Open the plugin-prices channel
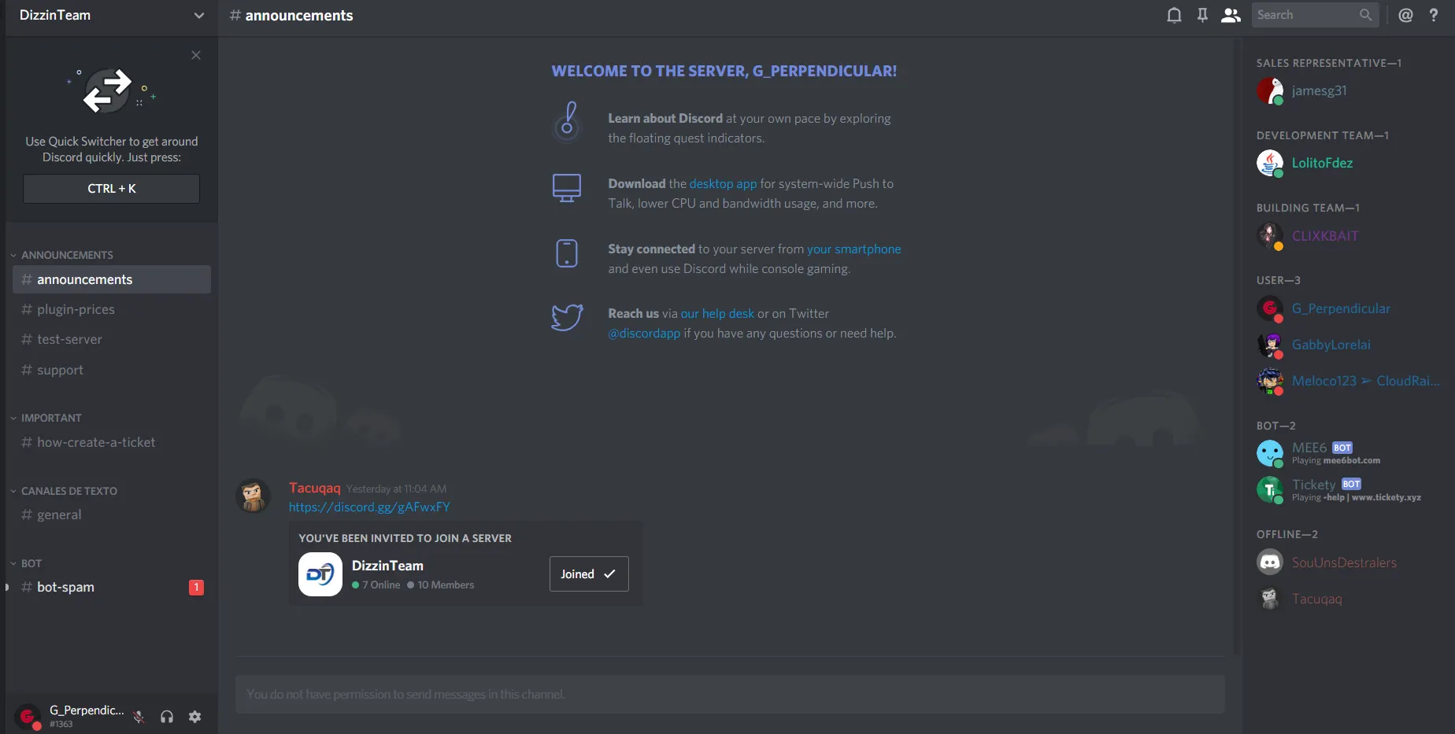Viewport: 1455px width, 734px height. pos(112,309)
